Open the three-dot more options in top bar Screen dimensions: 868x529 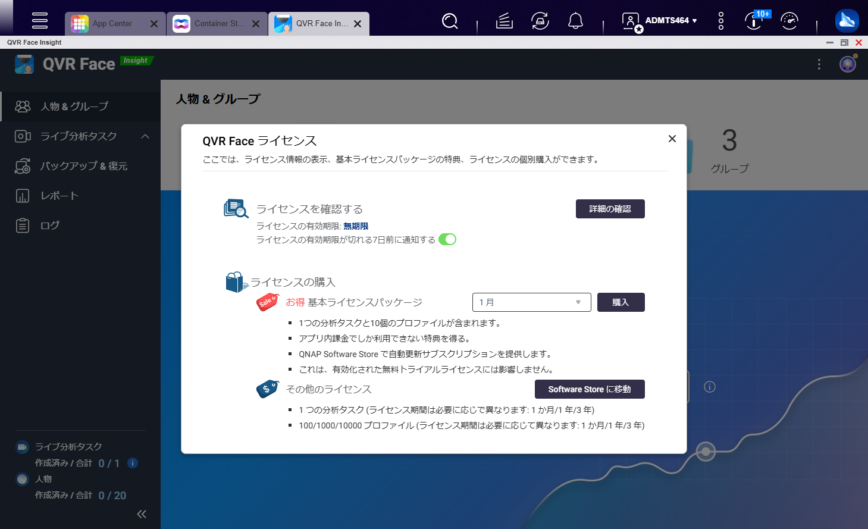coord(721,21)
